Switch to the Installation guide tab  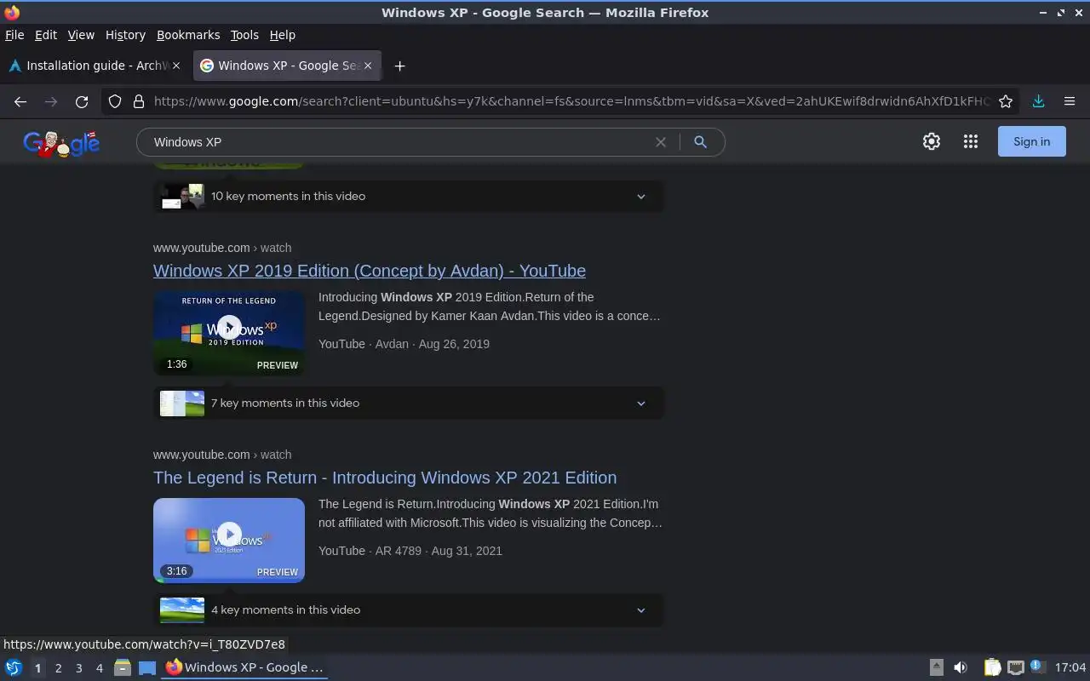pyautogui.click(x=93, y=66)
